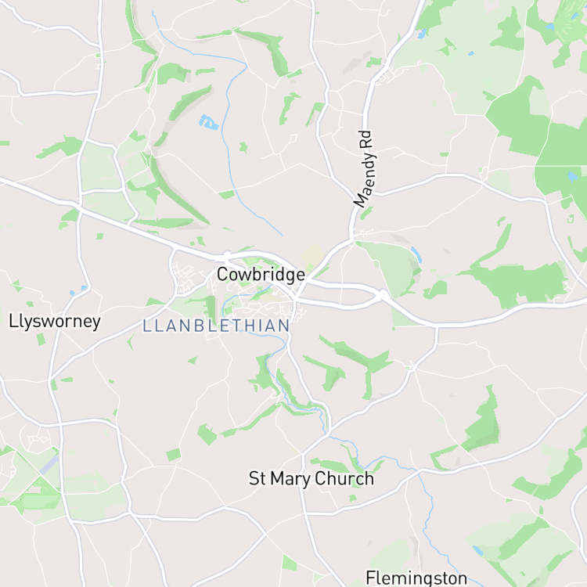The height and width of the screenshot is (587, 587).
Task: Click the Maendy Rd road label
Action: (x=364, y=169)
